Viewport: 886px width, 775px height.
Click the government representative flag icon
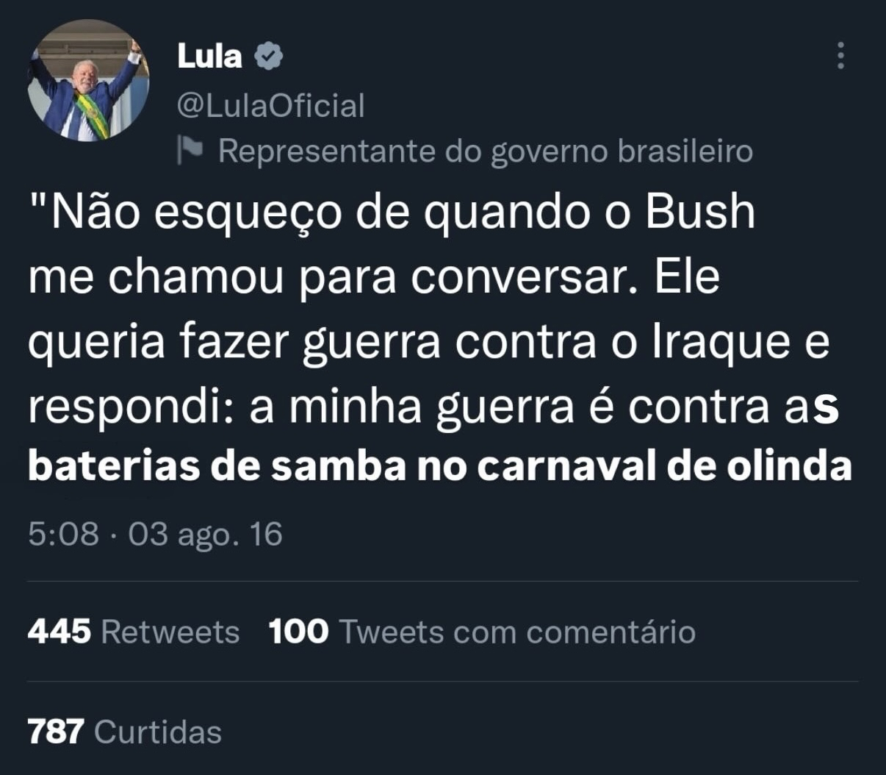[190, 151]
